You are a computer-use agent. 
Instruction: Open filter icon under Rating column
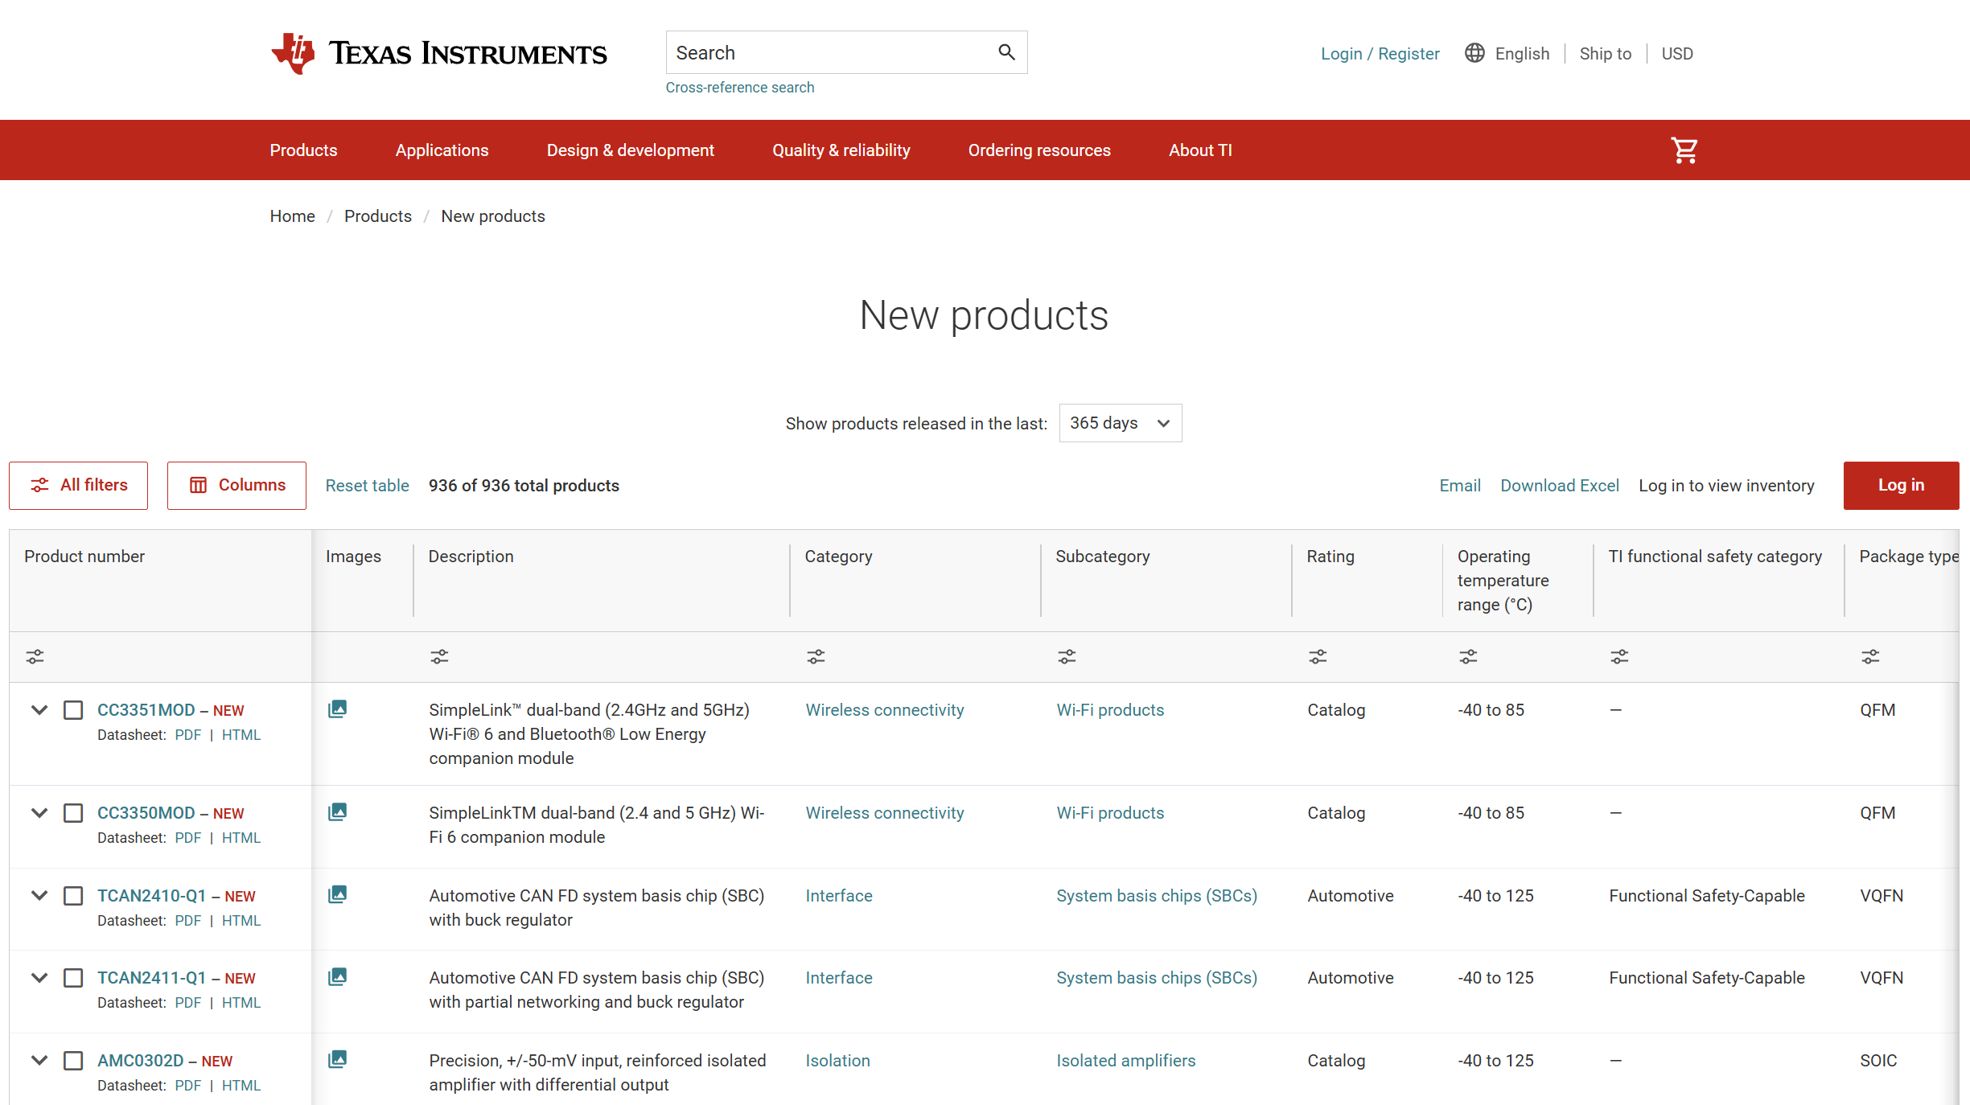[1318, 657]
